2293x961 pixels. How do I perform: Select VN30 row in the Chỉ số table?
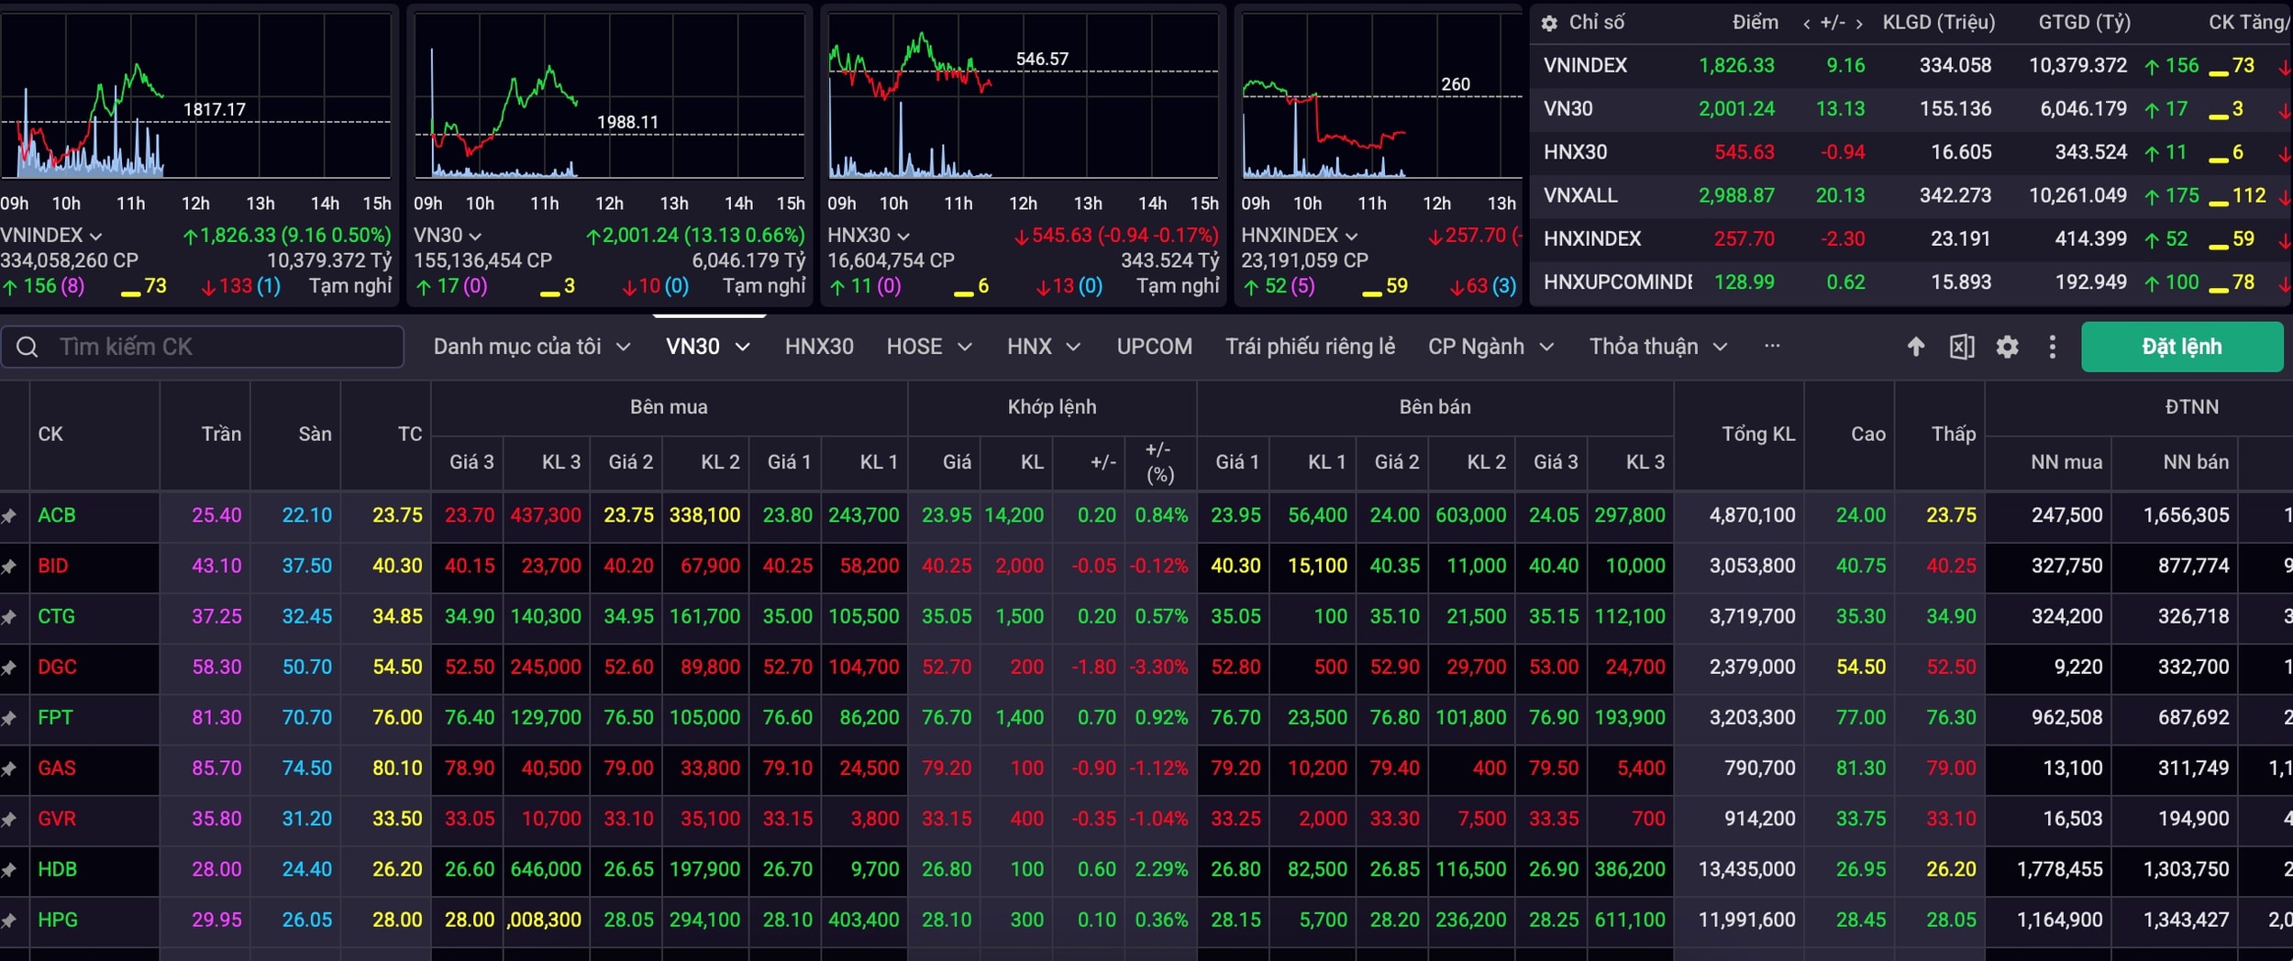pyautogui.click(x=1911, y=108)
